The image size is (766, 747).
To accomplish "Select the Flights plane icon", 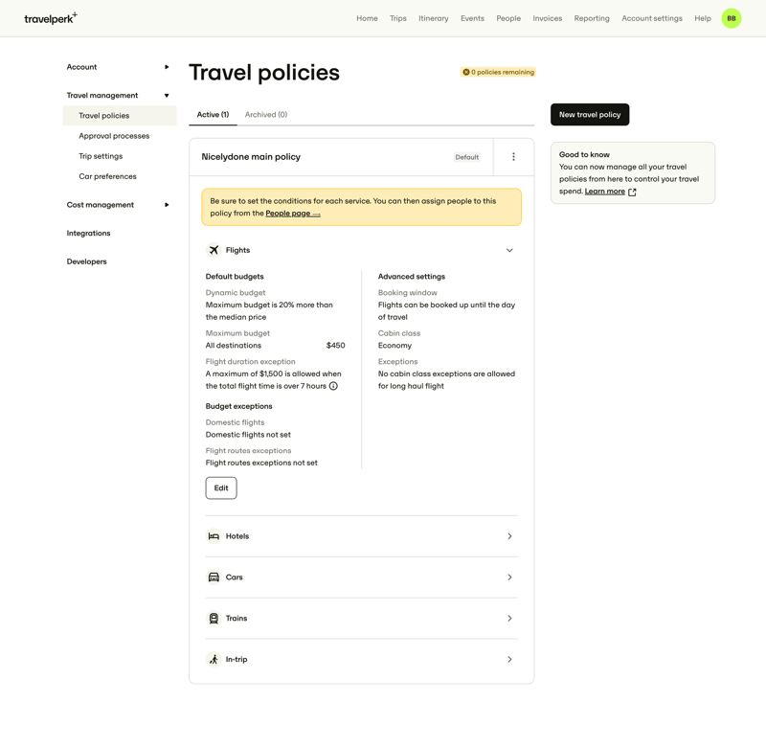I will pos(214,250).
